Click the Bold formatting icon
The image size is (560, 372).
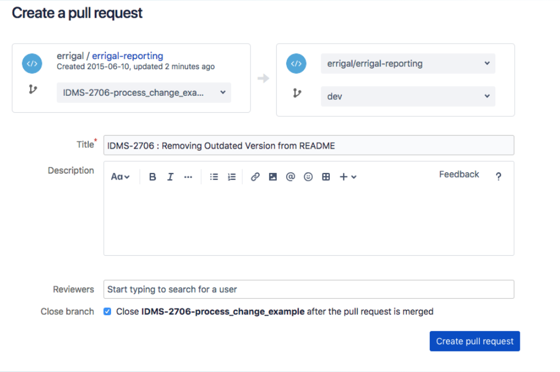152,177
